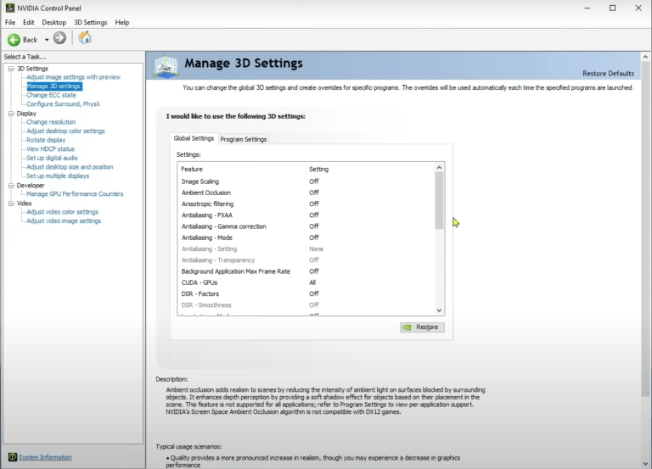Collapse the 3D Settings tree node
The width and height of the screenshot is (652, 469).
point(10,69)
